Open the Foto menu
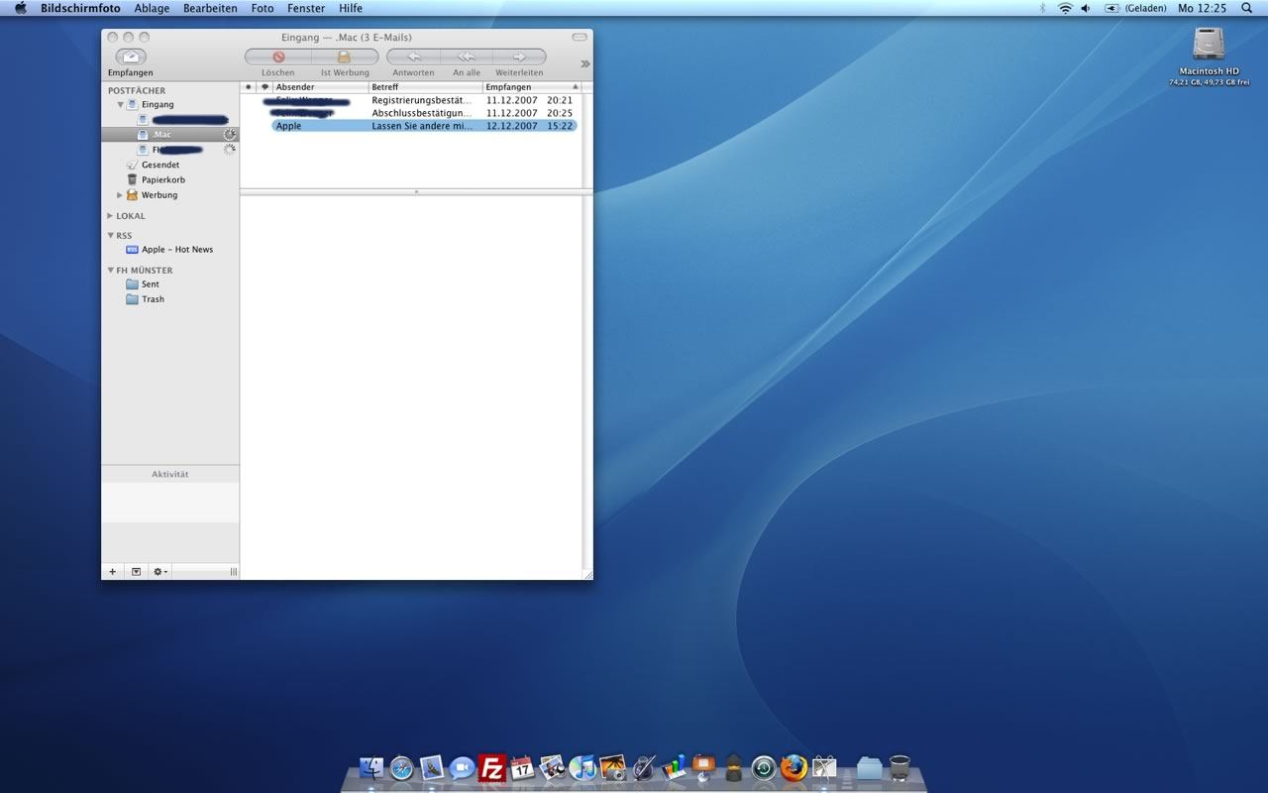Screen dimensions: 1268x793 (x=263, y=8)
